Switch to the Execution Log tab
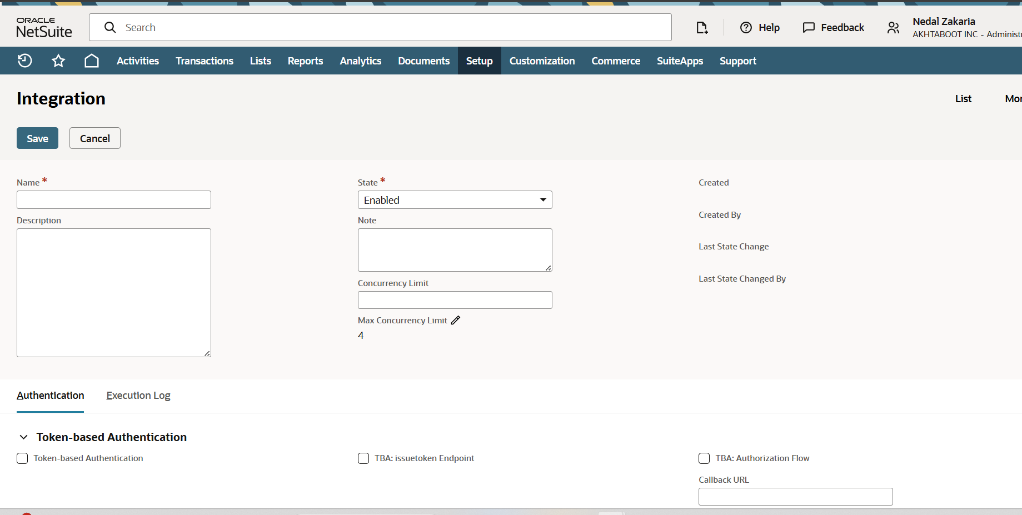 pyautogui.click(x=138, y=396)
